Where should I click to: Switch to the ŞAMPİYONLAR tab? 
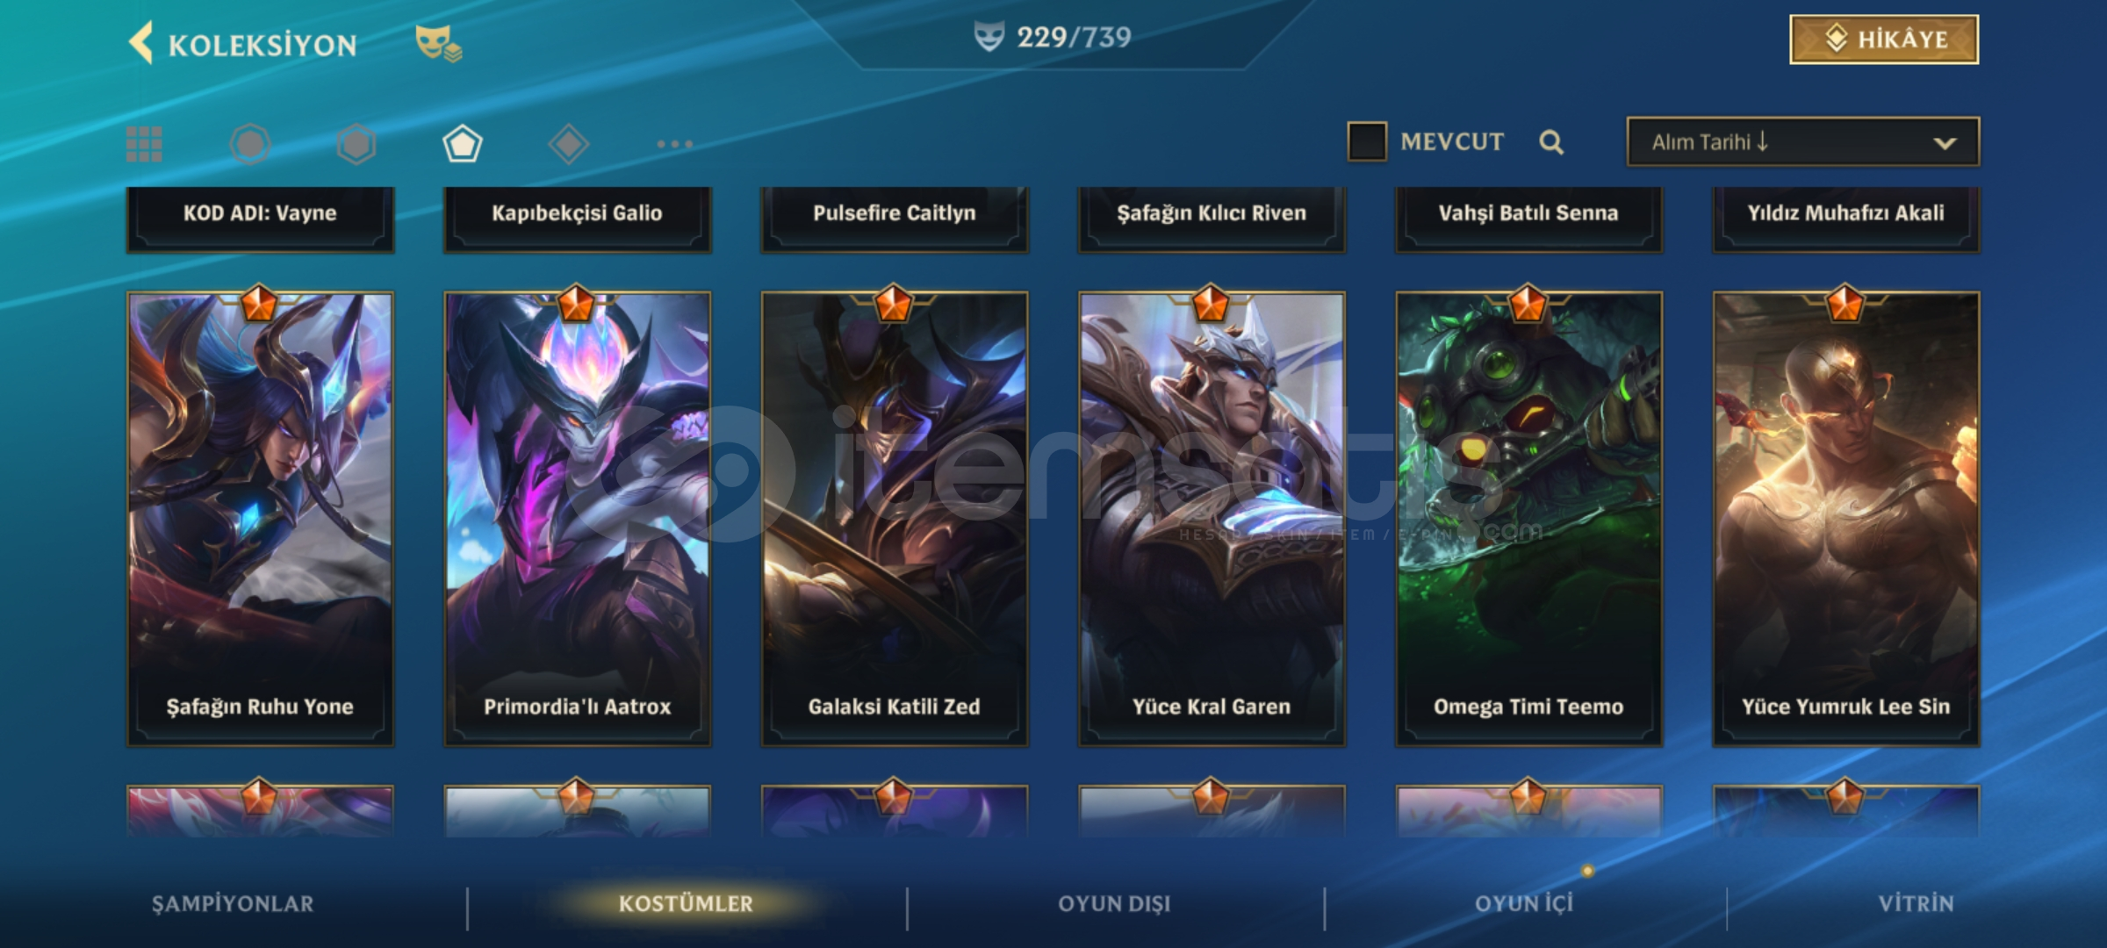tap(233, 904)
